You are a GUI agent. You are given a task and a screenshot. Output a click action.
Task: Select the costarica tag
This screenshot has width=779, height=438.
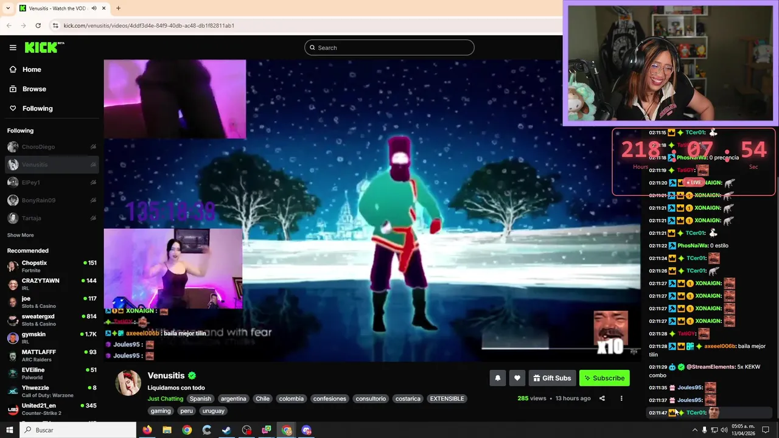[408, 398]
